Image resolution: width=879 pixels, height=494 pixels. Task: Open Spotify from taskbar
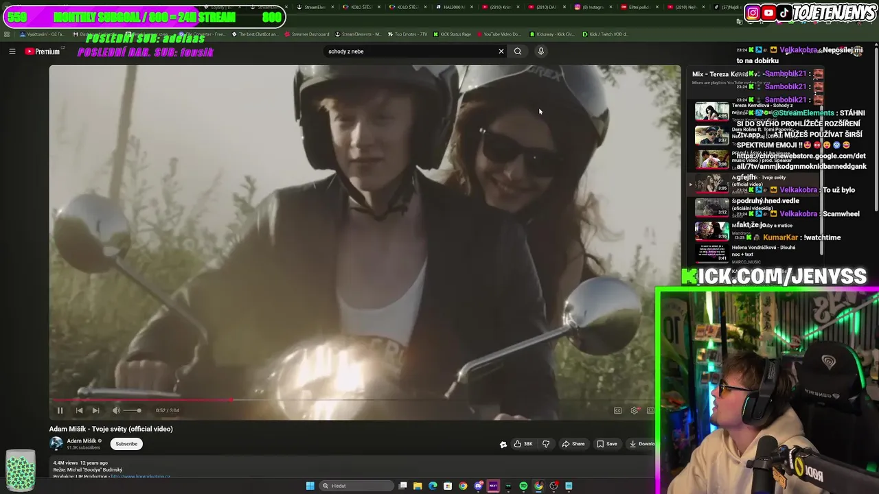click(x=523, y=486)
